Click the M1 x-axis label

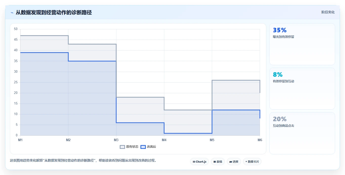click(20, 140)
